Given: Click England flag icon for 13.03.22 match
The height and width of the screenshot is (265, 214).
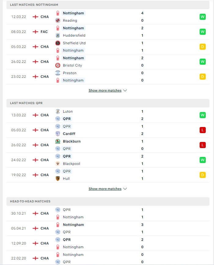Looking at the screenshot, I should [x=35, y=115].
